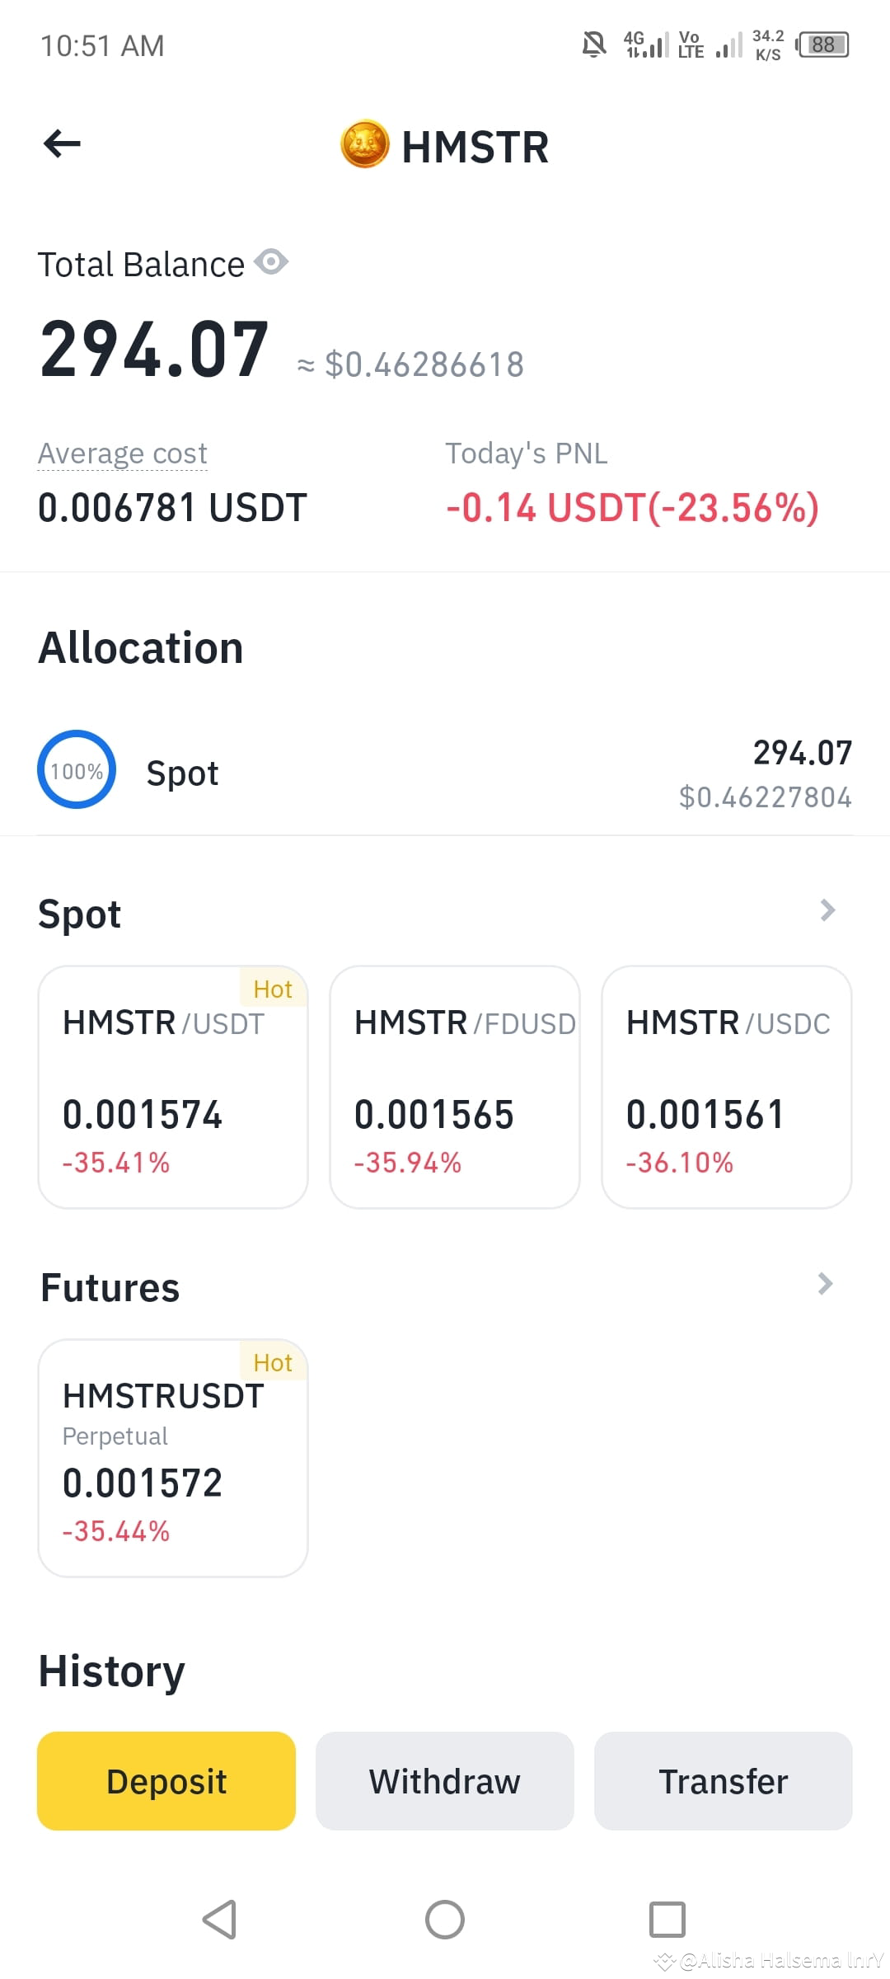Open the HMSTR/USDC spot pair card

(727, 1087)
